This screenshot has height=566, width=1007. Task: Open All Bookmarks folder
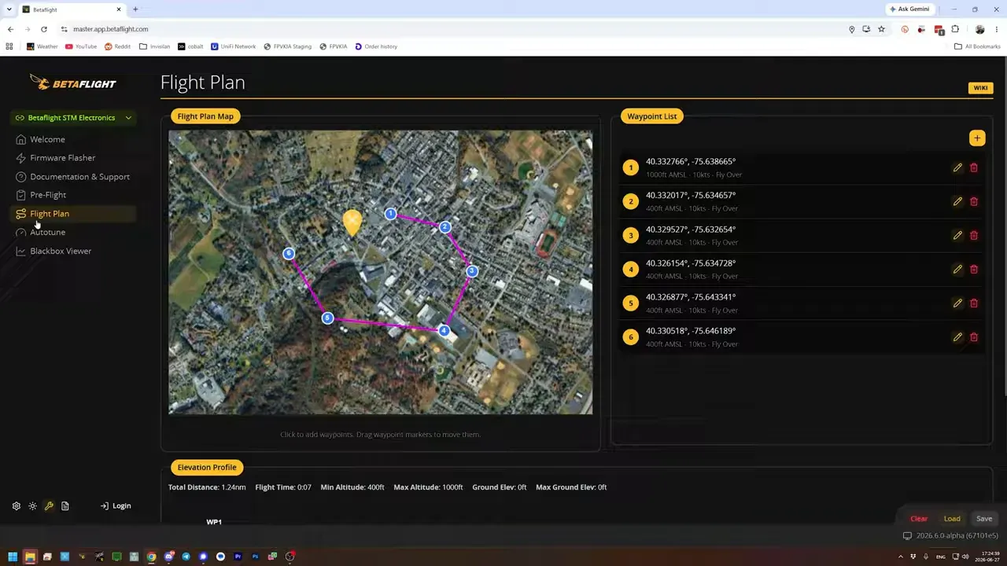(977, 46)
